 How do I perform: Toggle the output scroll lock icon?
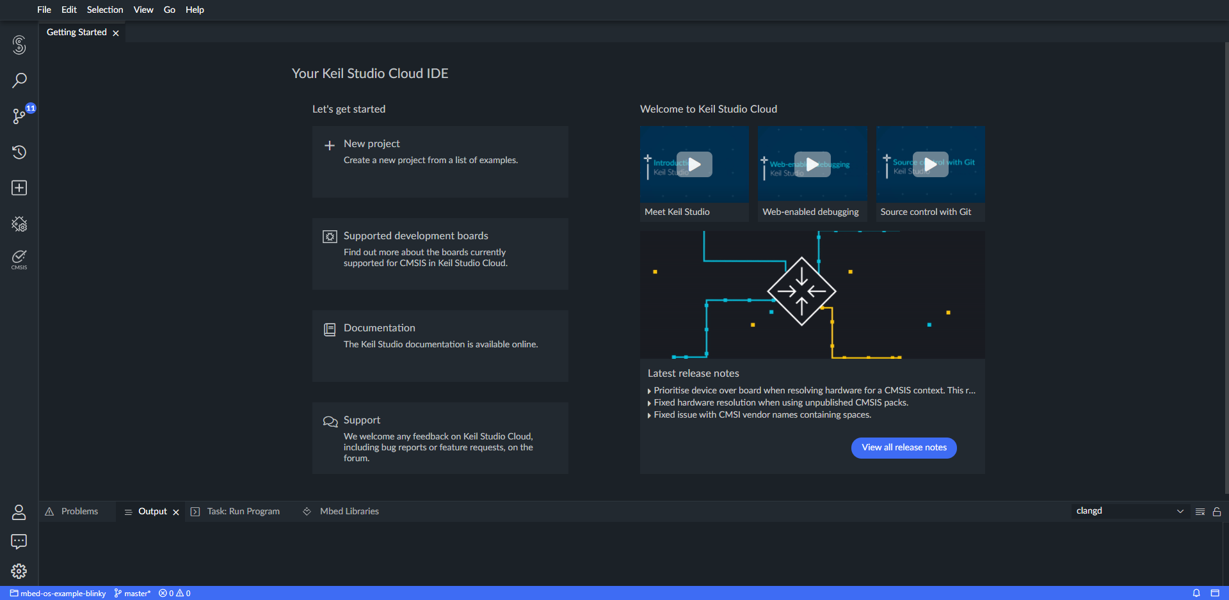click(x=1217, y=512)
